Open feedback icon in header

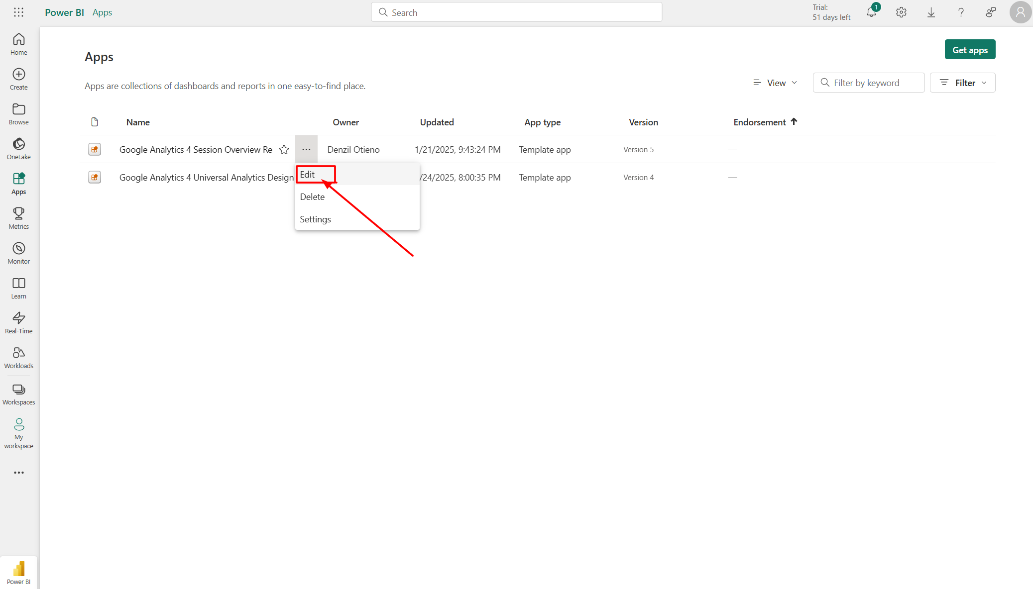991,12
